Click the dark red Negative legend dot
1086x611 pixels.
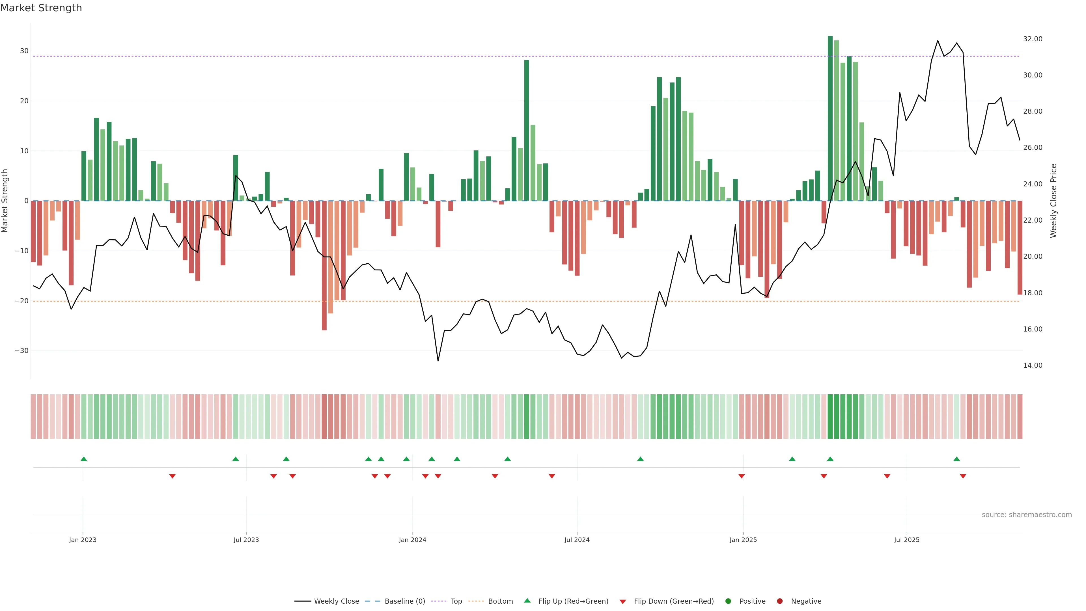pyautogui.click(x=779, y=601)
